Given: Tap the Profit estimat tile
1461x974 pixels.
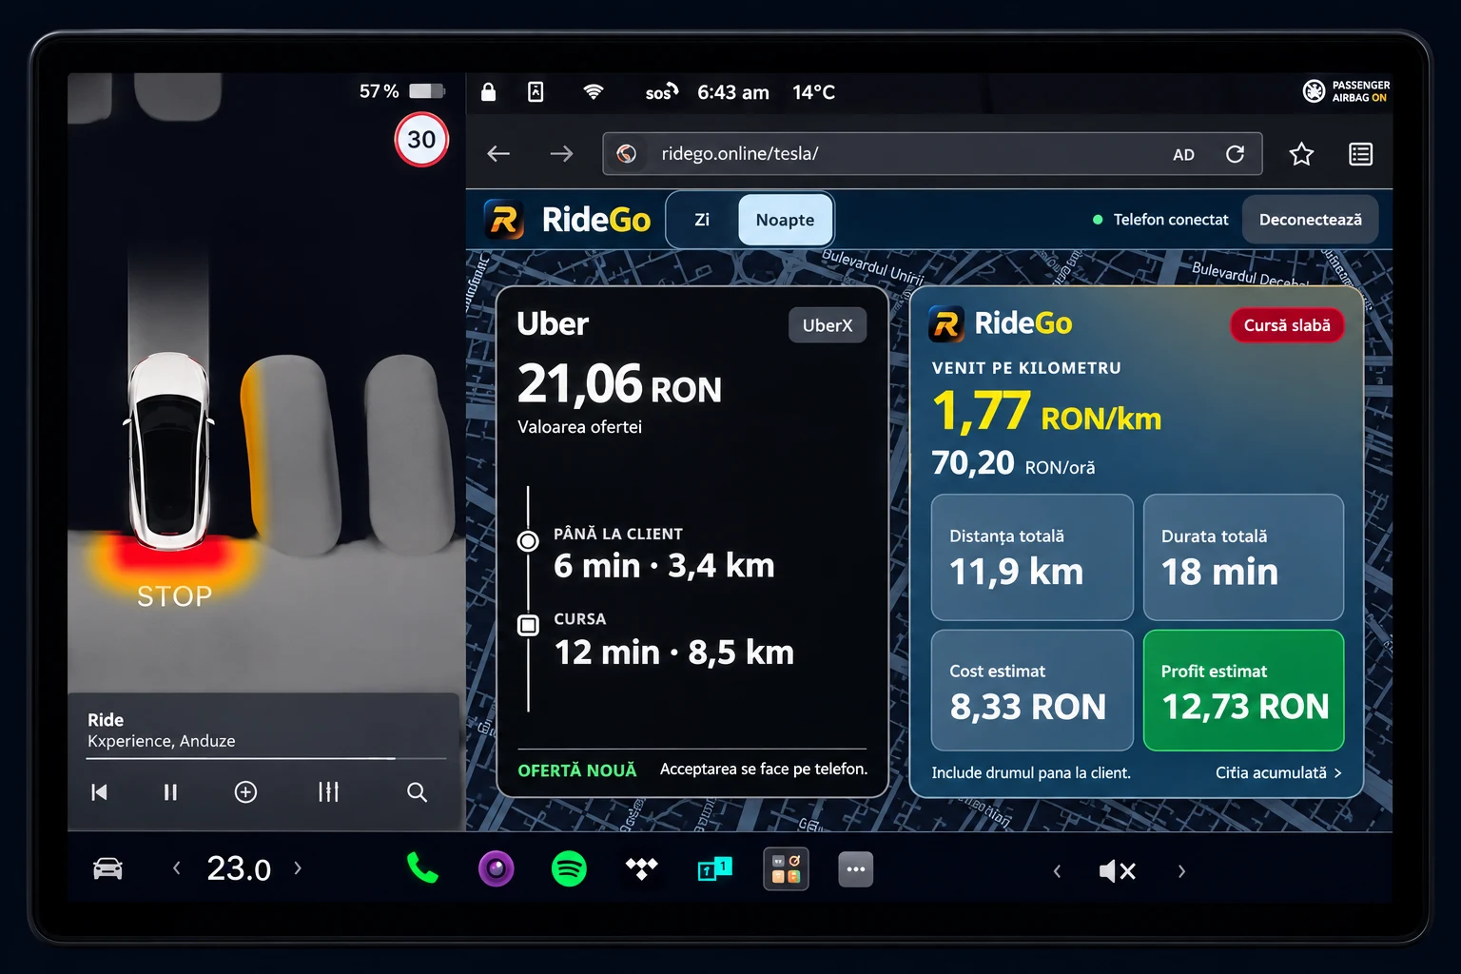Looking at the screenshot, I should click(1243, 691).
